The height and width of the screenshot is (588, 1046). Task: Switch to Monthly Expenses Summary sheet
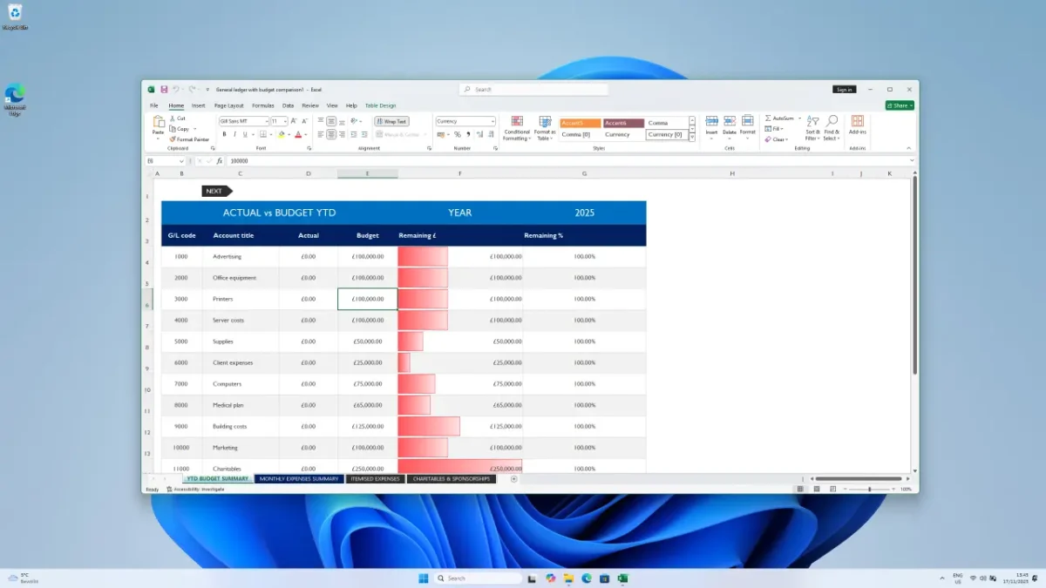coord(298,479)
